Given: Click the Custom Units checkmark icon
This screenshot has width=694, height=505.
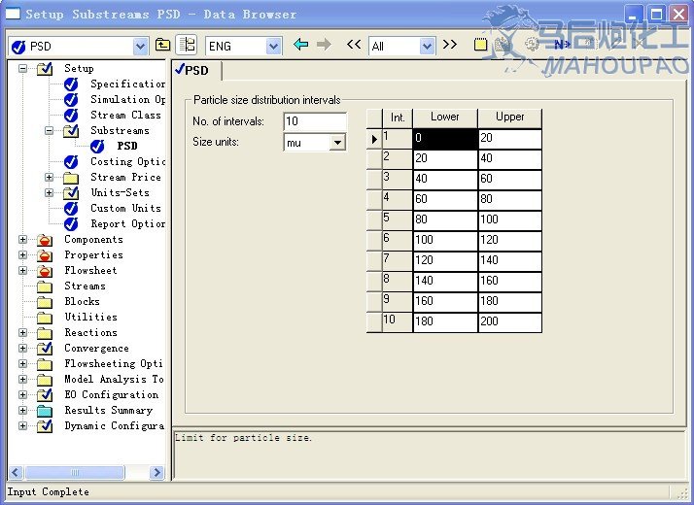Looking at the screenshot, I should [x=71, y=208].
